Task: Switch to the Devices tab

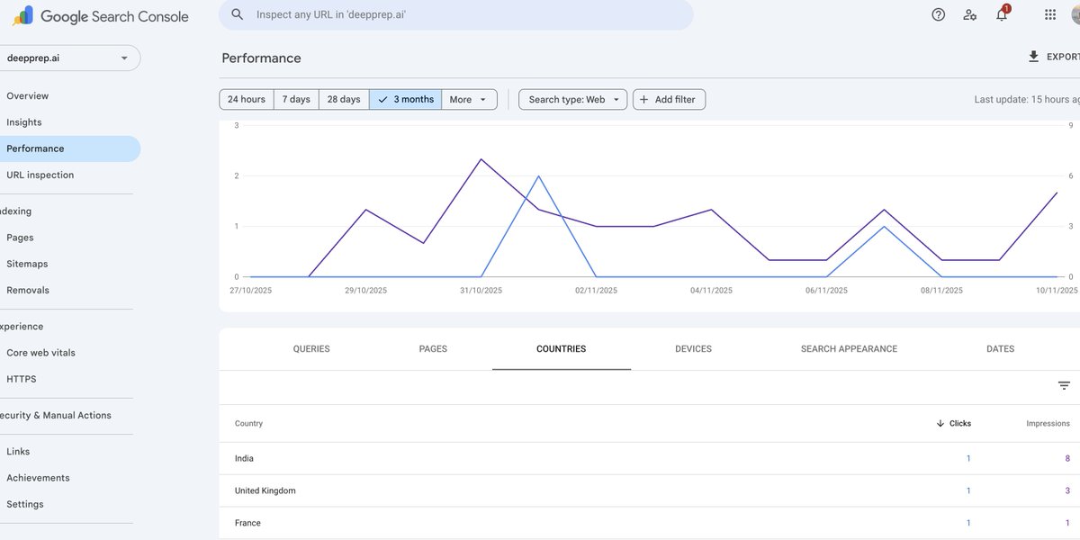Action: click(x=693, y=349)
